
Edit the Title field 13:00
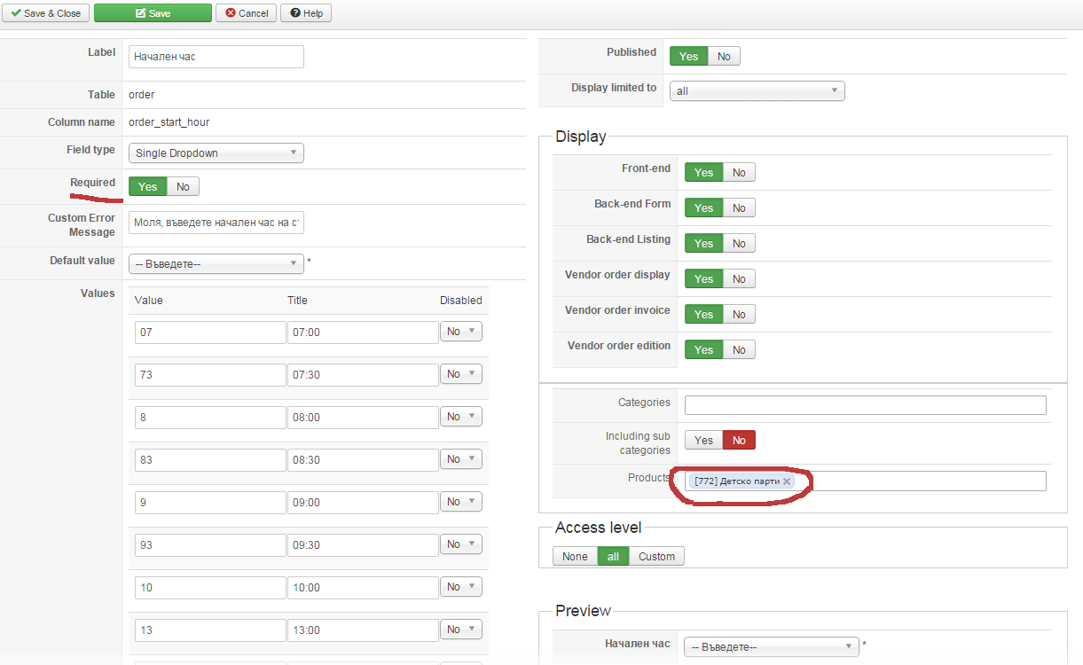[x=363, y=630]
